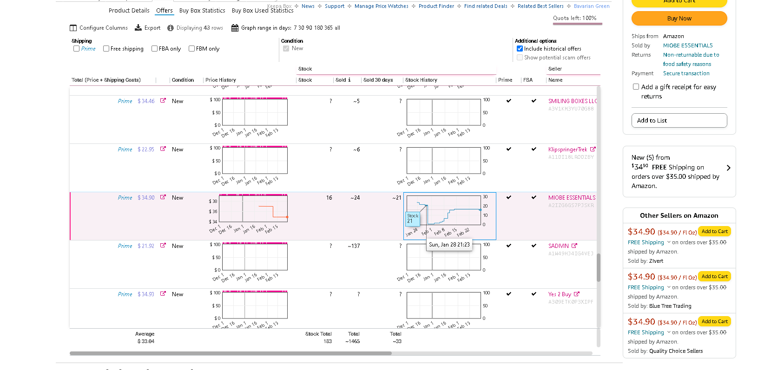
Task: Open external link icon for $21.92 offer
Action: 163,246
